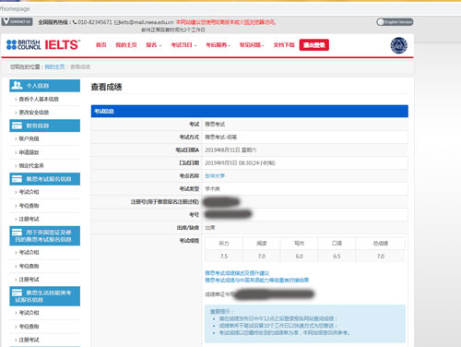Click the speaking score 6.5

click(x=337, y=257)
